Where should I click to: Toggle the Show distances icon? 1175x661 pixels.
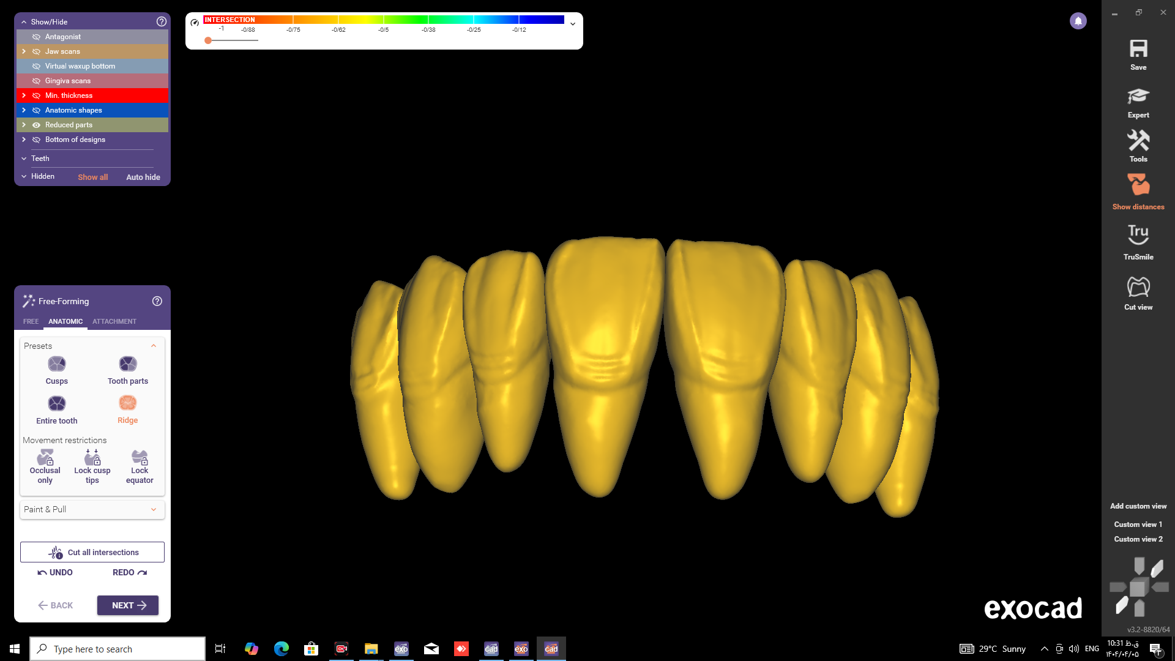click(1138, 185)
